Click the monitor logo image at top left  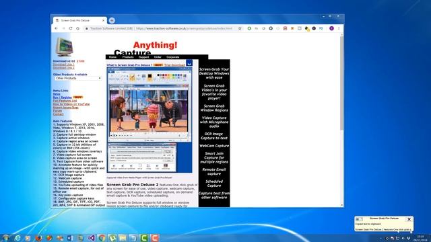coord(64,47)
